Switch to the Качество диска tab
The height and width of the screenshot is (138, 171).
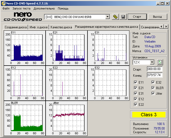tap(61, 27)
